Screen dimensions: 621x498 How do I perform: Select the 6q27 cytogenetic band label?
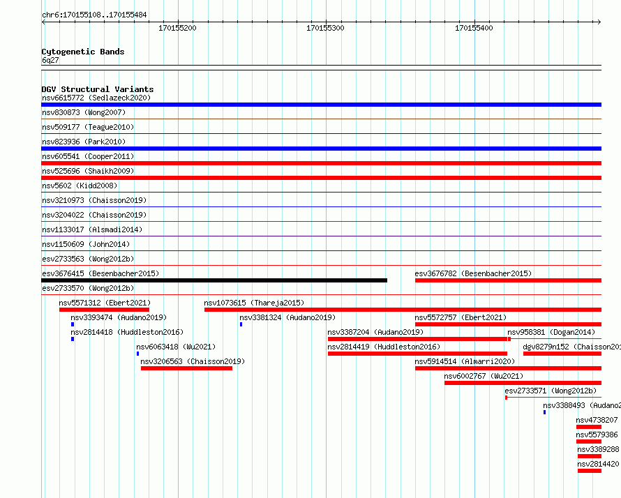[50, 60]
